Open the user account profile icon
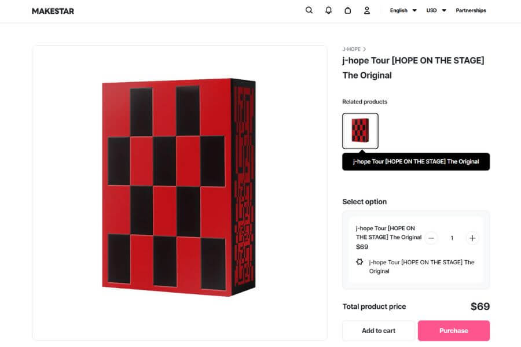521x347 pixels. click(366, 10)
